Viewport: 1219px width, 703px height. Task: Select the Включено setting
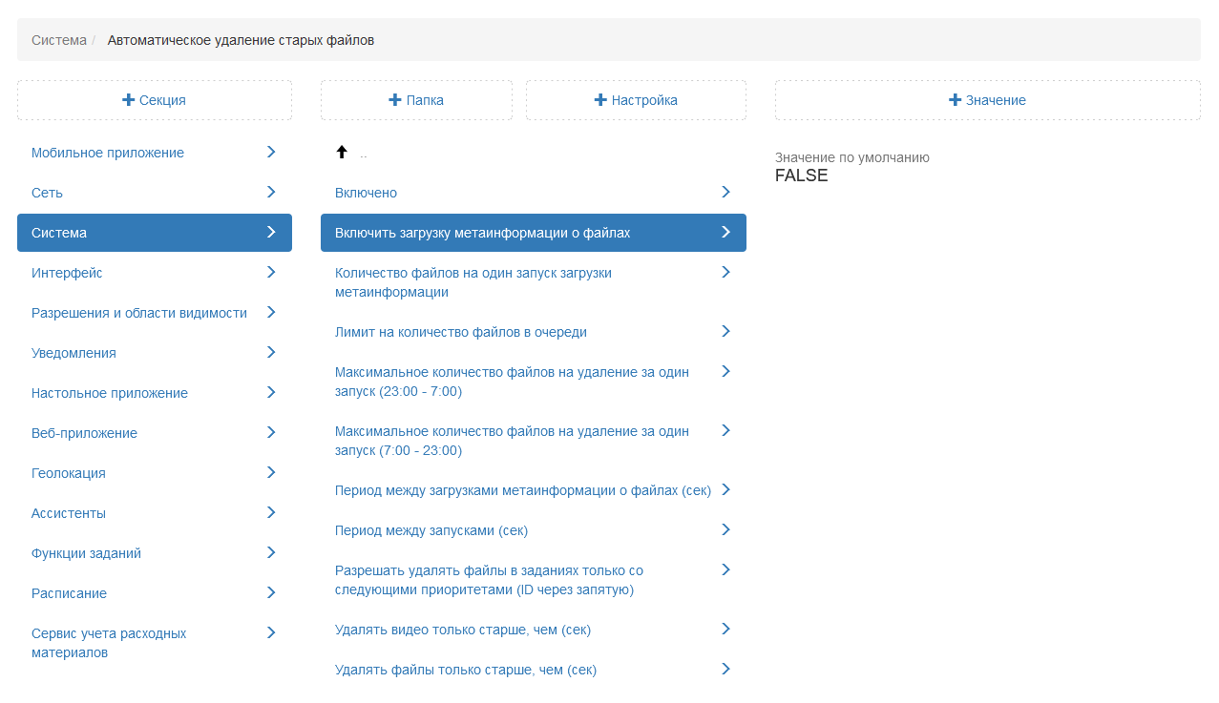point(366,193)
